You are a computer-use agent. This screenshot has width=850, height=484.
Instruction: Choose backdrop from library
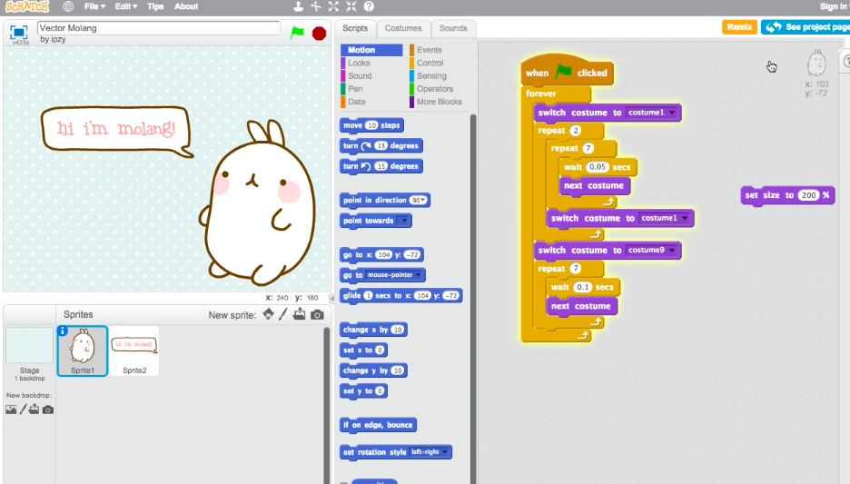(x=11, y=410)
